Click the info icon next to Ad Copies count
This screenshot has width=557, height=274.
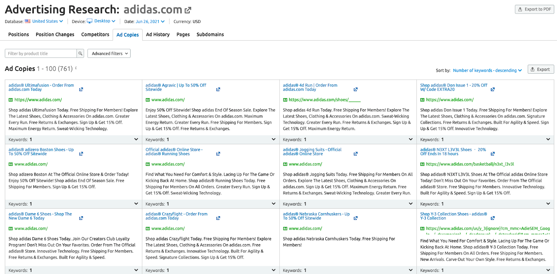tap(76, 68)
